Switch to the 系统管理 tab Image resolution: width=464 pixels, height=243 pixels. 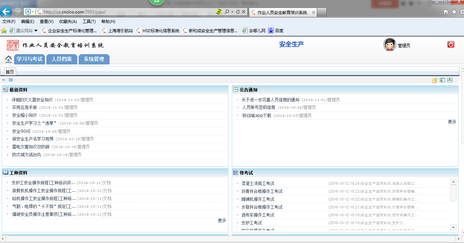pos(94,59)
